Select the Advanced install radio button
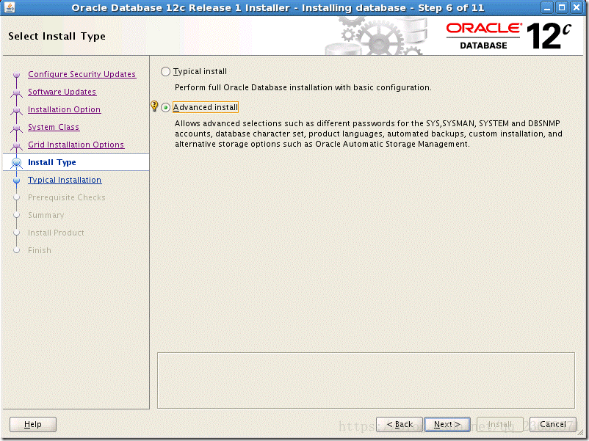 165,108
